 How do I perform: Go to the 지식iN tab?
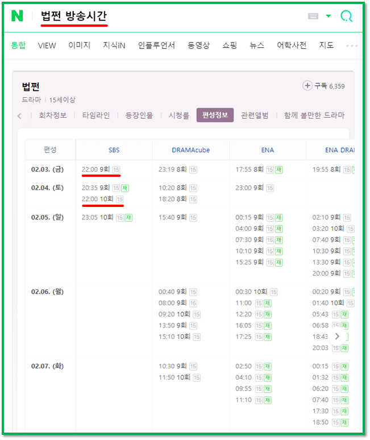114,45
